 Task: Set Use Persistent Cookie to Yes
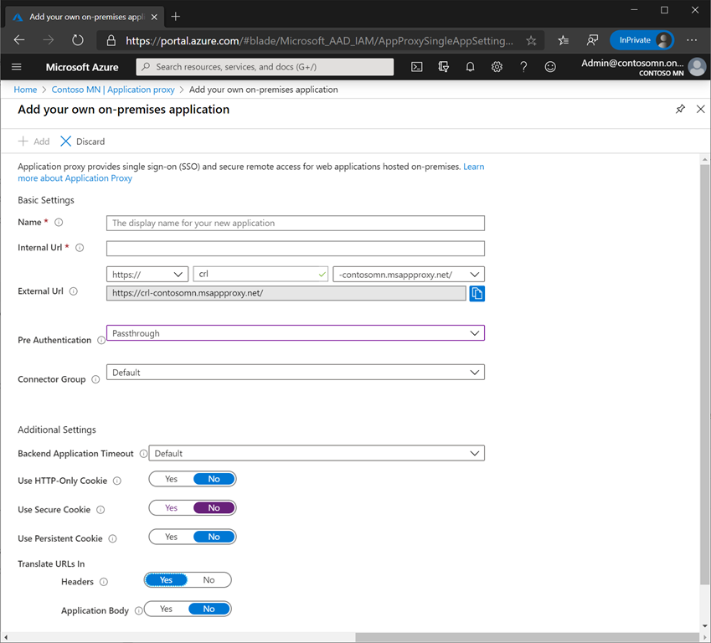[171, 537]
